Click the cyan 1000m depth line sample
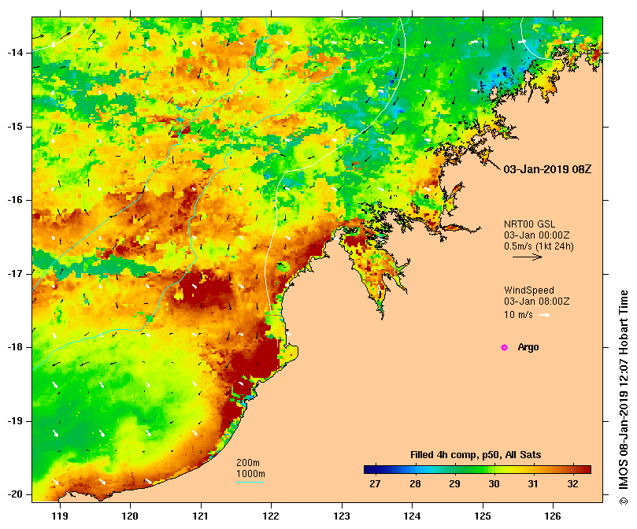 250,483
